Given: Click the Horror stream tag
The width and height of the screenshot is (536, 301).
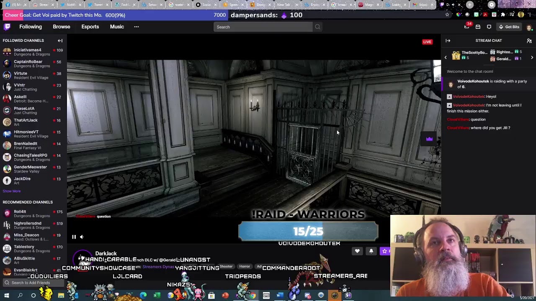Looking at the screenshot, I should (245, 266).
